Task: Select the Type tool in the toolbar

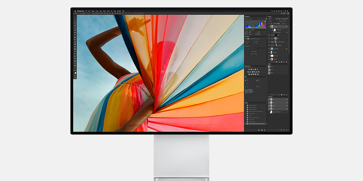Action: [x=75, y=54]
